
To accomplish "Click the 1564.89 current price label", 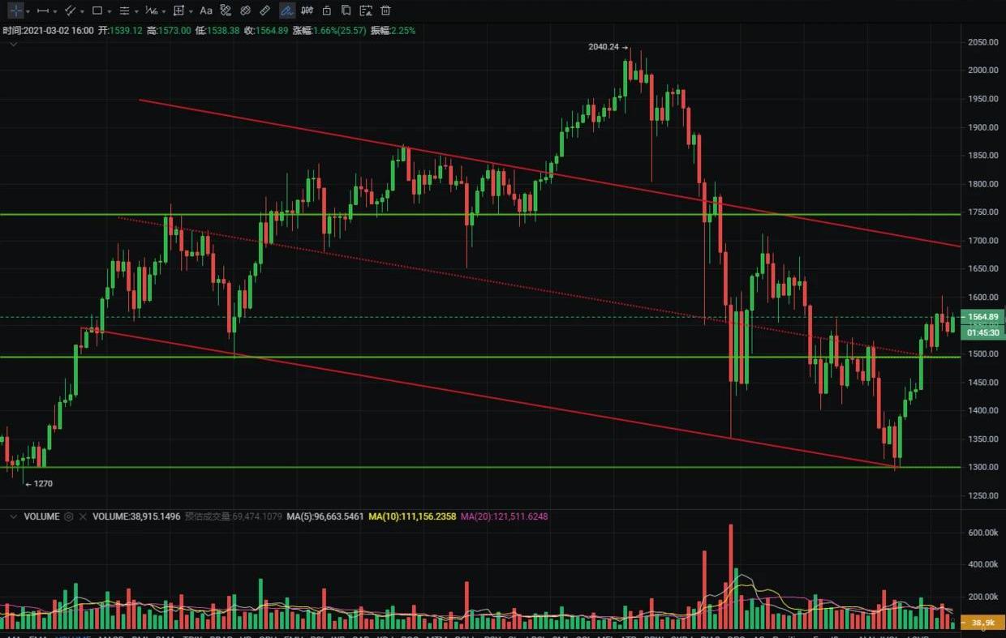I will click(x=982, y=317).
